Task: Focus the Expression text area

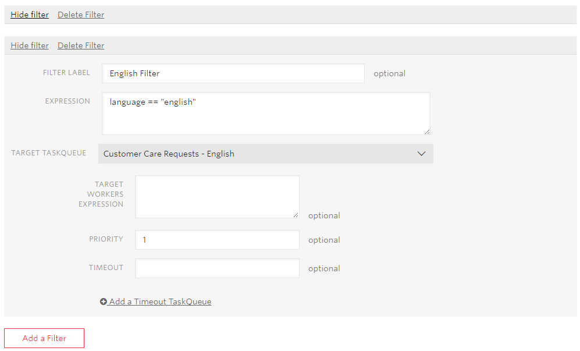Action: tap(266, 114)
